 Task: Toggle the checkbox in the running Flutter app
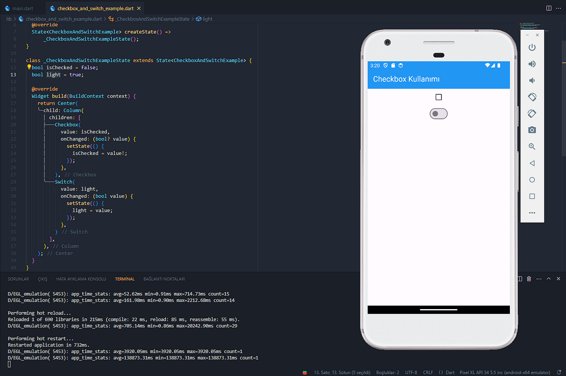tap(438, 97)
